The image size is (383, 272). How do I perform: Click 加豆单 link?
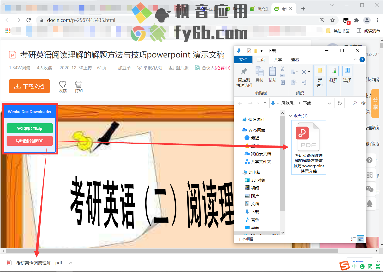(124, 68)
